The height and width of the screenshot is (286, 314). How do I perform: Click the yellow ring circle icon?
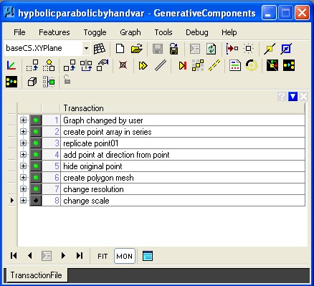252,65
